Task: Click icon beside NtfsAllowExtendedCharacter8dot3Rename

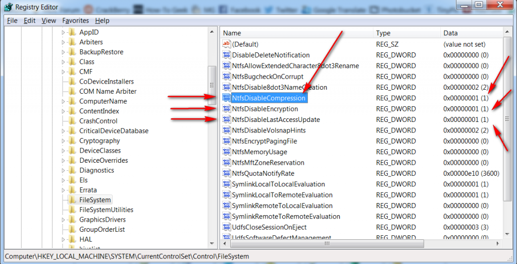Action: click(x=227, y=66)
